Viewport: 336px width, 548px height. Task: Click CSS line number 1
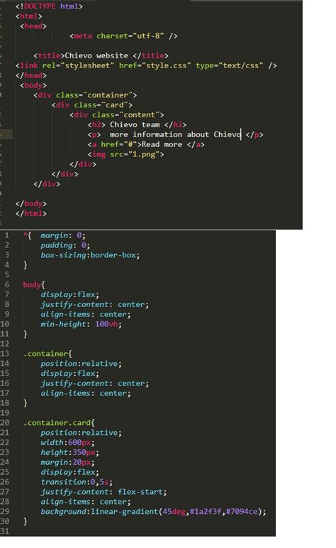point(6,235)
